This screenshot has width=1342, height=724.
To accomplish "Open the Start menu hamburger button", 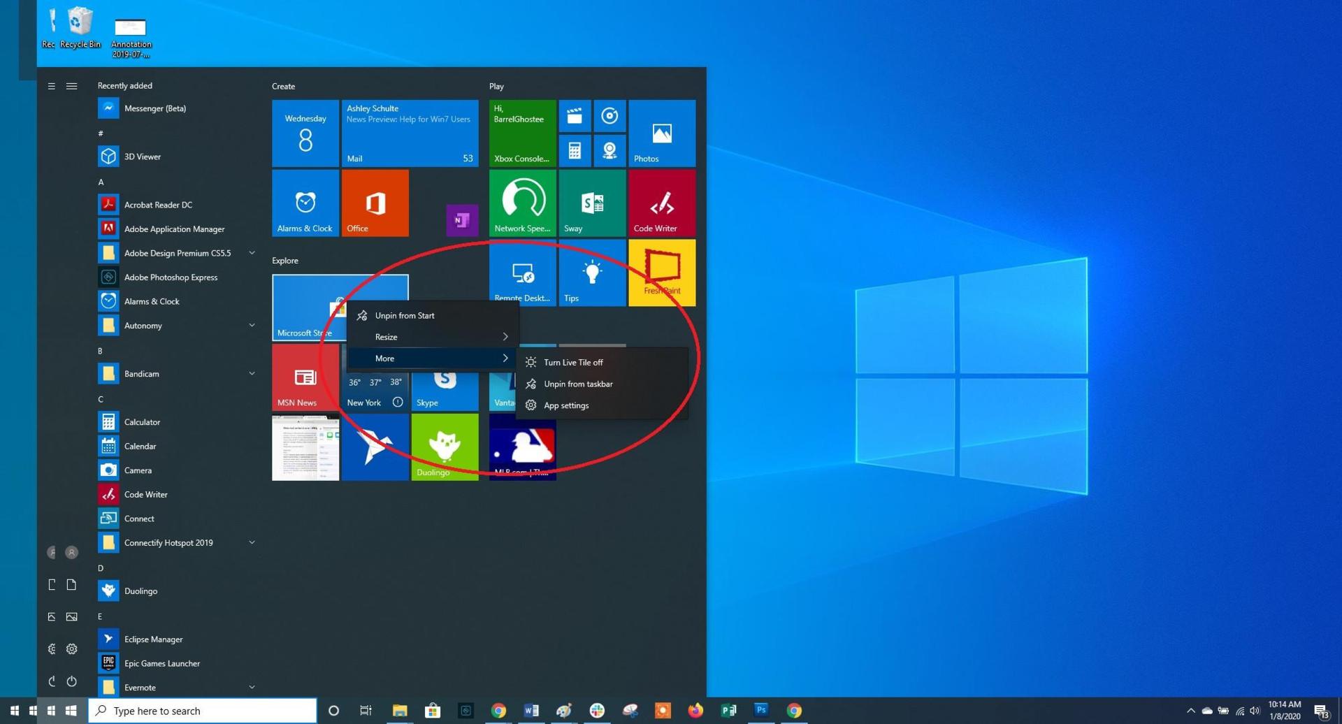I will (x=51, y=85).
